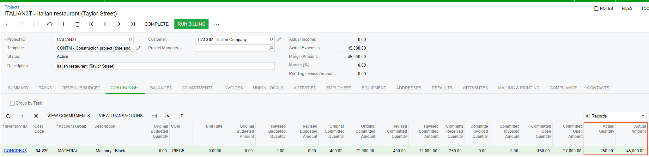Open Customer lookup search selector
Screen dimensions: 649x157
click(271, 39)
